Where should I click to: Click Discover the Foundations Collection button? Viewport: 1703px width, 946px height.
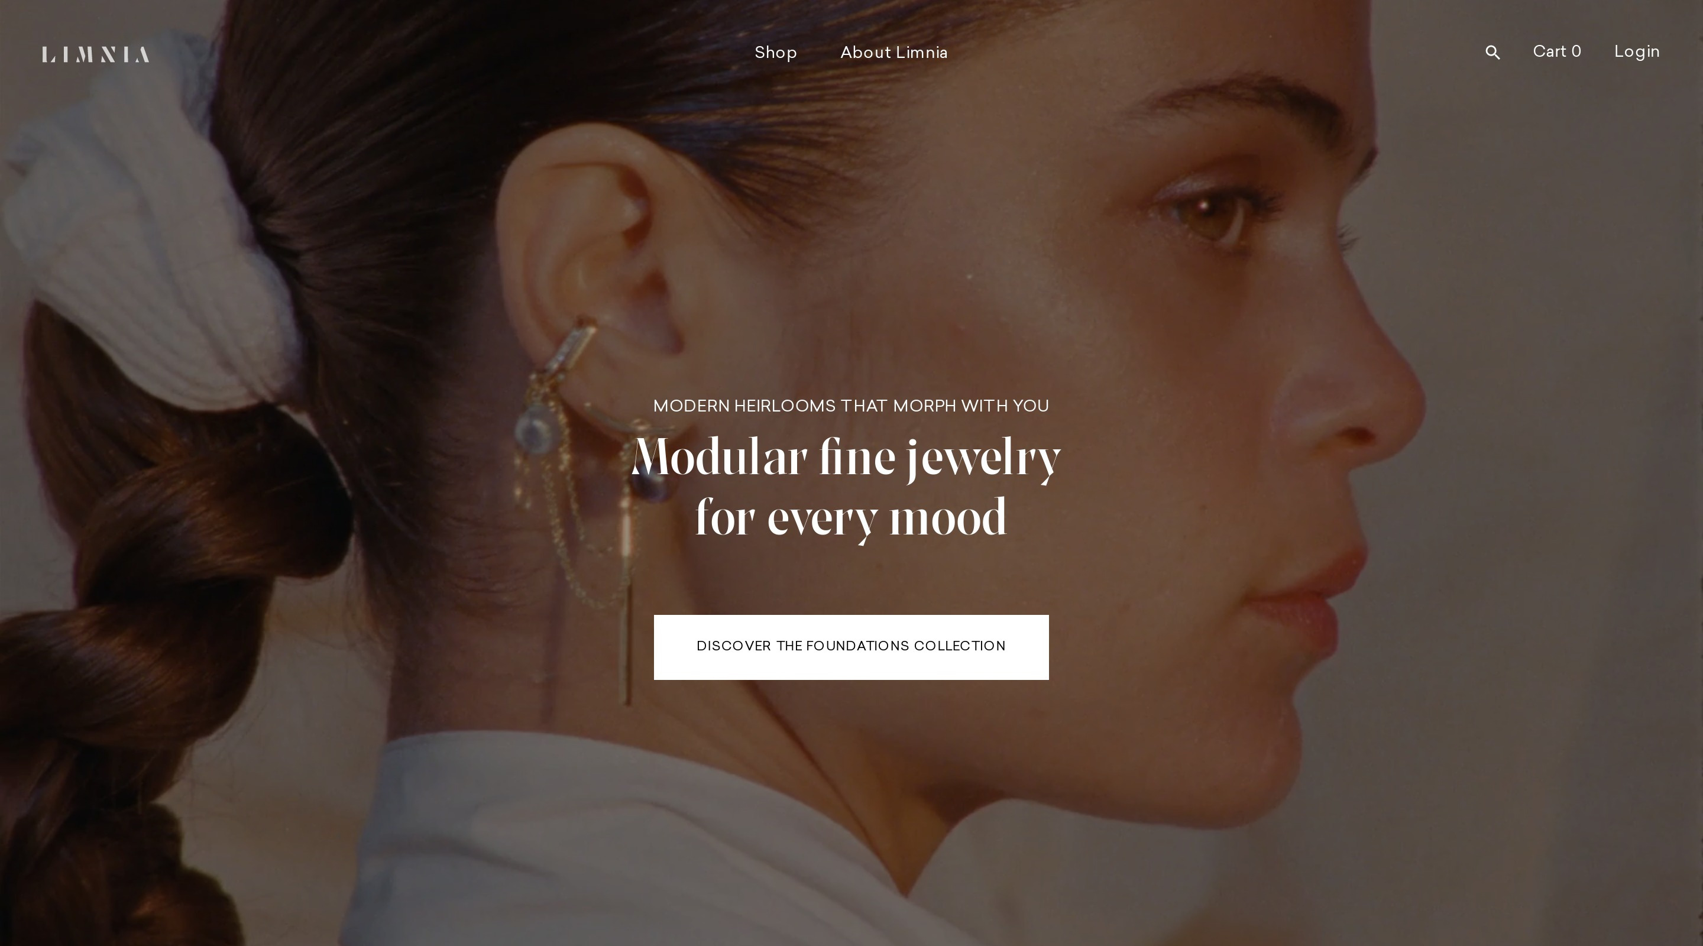pyautogui.click(x=851, y=647)
